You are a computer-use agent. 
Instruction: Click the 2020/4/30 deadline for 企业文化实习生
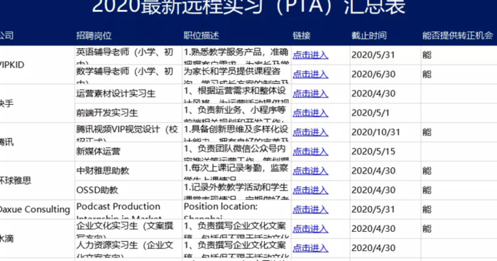tap(386, 229)
